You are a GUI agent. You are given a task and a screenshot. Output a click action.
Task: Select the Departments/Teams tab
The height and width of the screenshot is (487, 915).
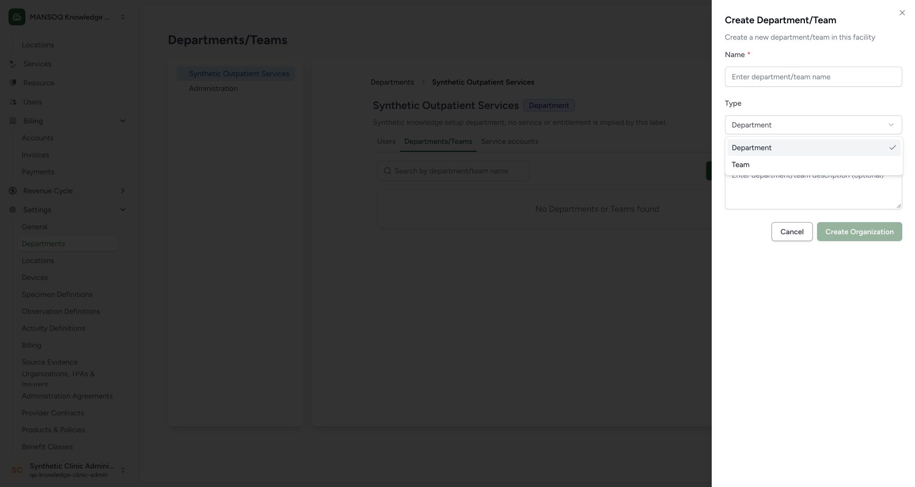(x=438, y=142)
